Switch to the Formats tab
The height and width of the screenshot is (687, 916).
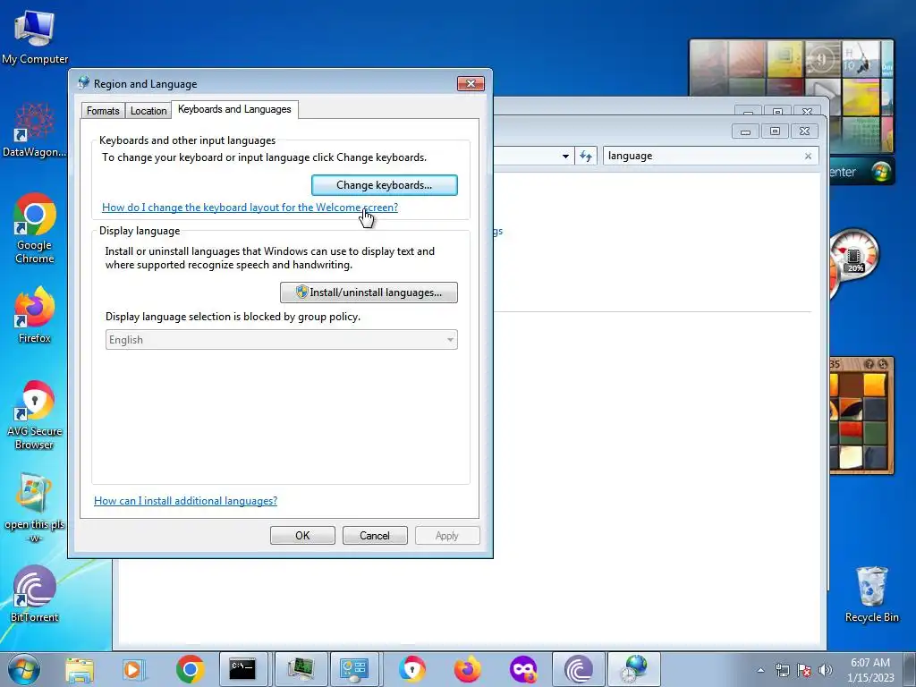103,111
